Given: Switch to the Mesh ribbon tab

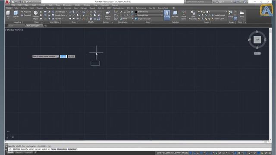Looking at the screenshot, I should pyautogui.click(x=31, y=8).
